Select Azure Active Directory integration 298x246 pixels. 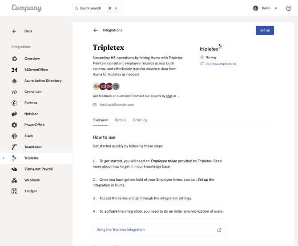pyautogui.click(x=43, y=81)
